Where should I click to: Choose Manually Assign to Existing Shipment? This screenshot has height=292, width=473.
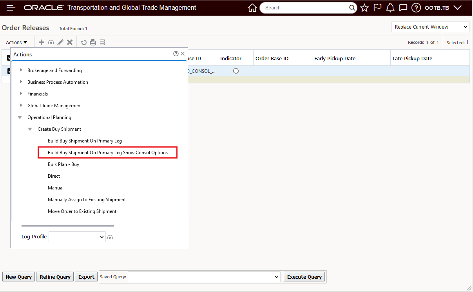click(87, 200)
